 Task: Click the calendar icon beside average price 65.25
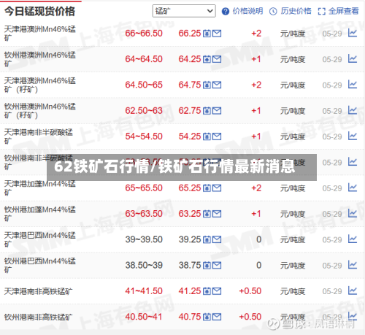[207, 188]
